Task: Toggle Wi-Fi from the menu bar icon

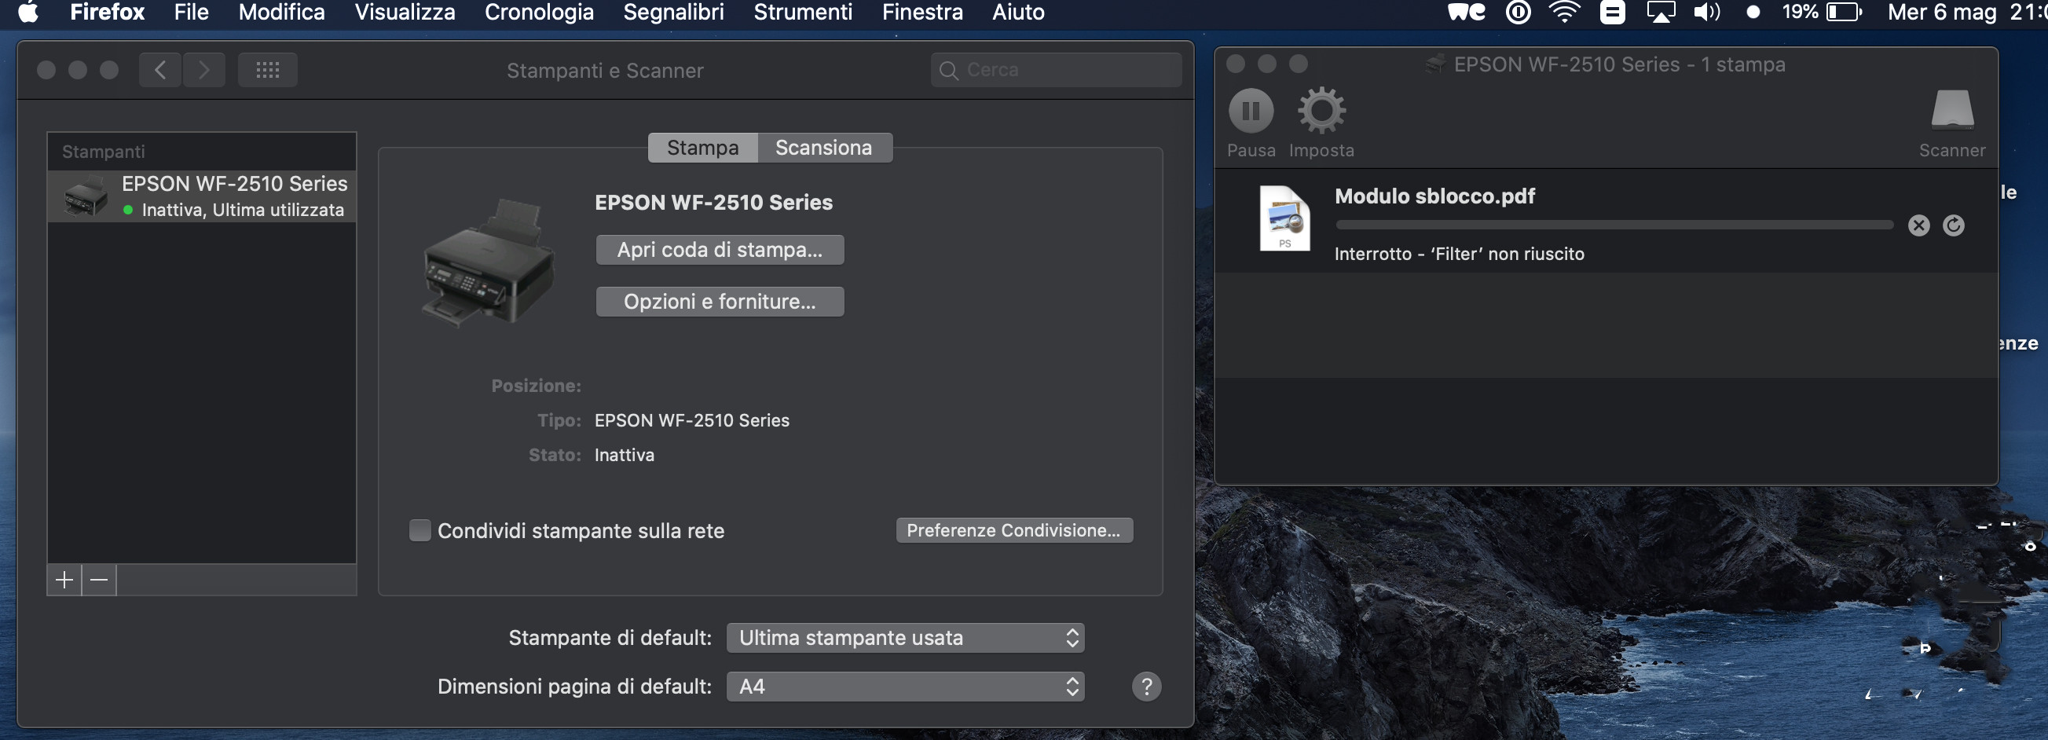Action: click(1564, 12)
